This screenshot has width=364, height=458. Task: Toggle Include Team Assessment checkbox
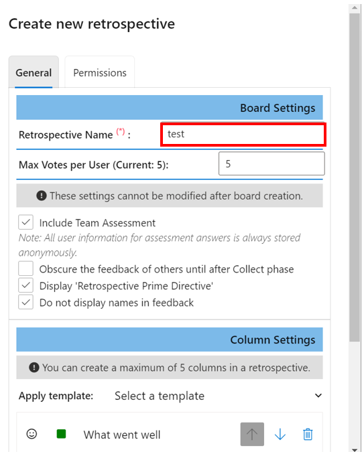[x=25, y=222]
